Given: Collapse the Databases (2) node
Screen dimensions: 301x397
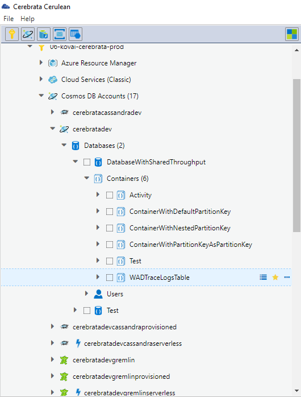Looking at the screenshot, I should pyautogui.click(x=64, y=145).
